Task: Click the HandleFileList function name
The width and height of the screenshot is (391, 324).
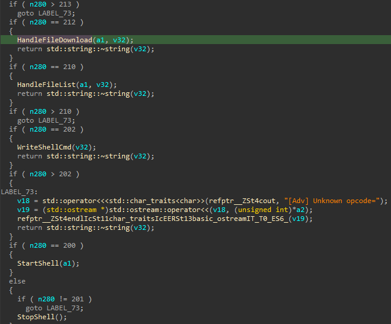Action: [46, 85]
